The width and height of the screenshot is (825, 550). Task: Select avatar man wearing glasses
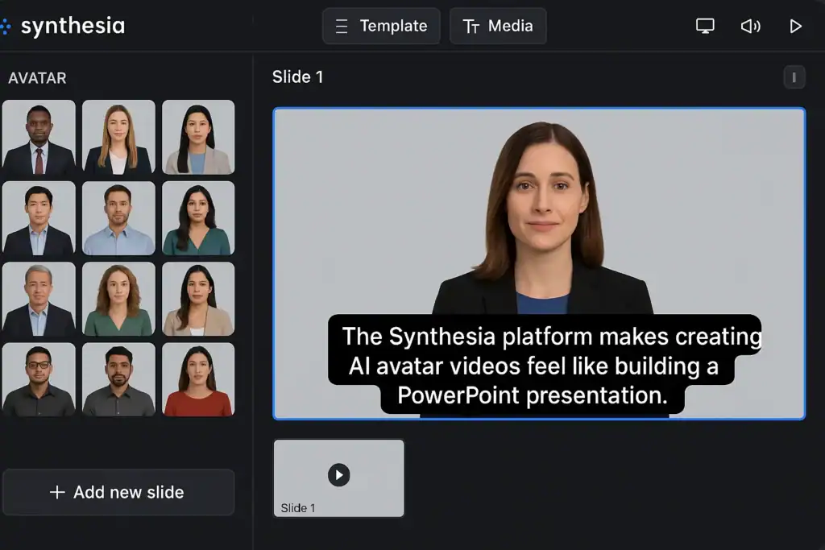[x=39, y=379]
